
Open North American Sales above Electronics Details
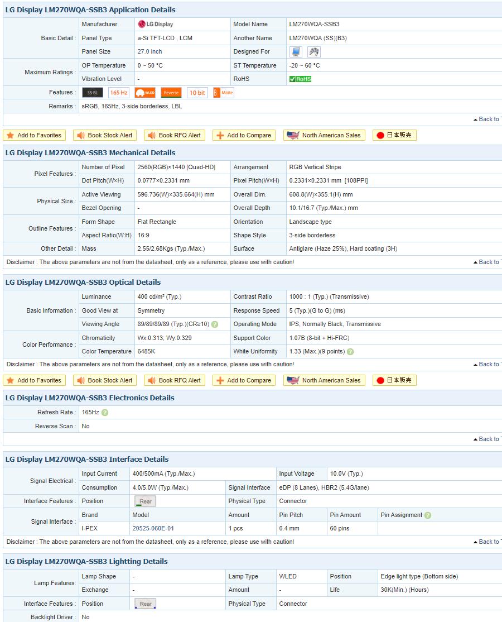click(324, 380)
